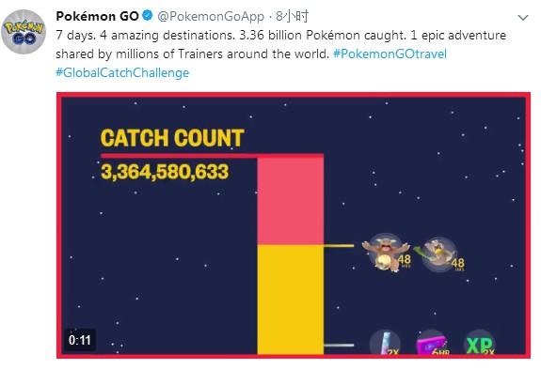Image resolution: width=541 pixels, height=369 pixels.
Task: Click the CATCH COUNT heading in video
Action: (172, 138)
